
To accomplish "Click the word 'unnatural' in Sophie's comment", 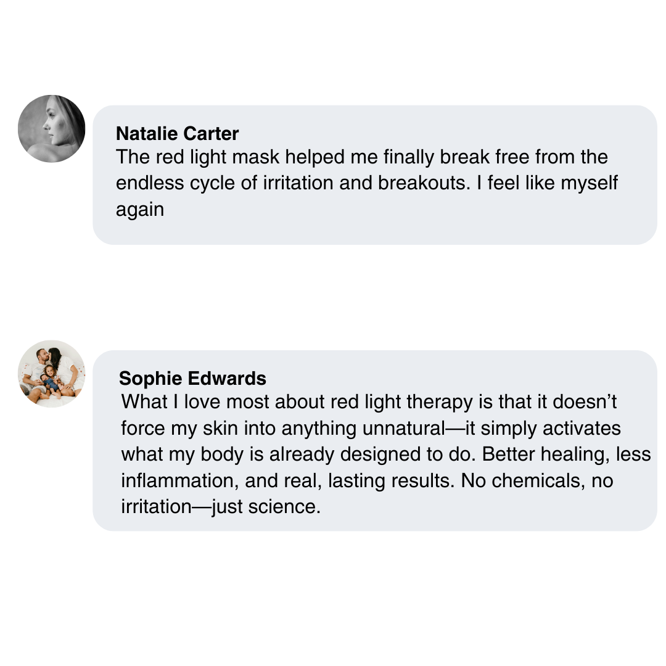I will click(x=403, y=428).
